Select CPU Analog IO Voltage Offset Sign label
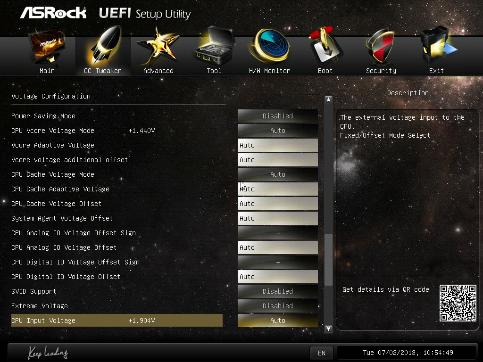 (74, 233)
